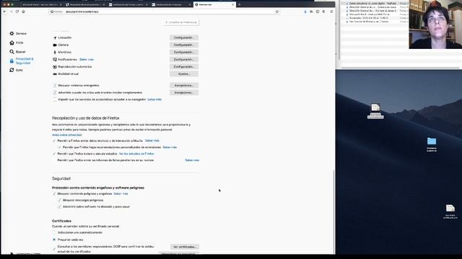Viewport: 462px width, 259px height.
Task: Open a new tab with the plus button
Action: coord(239,5)
